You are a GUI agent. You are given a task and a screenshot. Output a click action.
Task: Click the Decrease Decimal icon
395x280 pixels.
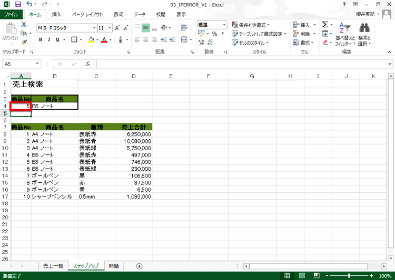click(x=210, y=42)
